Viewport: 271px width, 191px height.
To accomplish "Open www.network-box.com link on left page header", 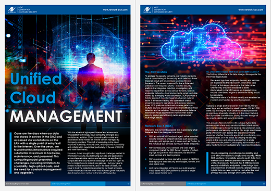I will (115, 10).
